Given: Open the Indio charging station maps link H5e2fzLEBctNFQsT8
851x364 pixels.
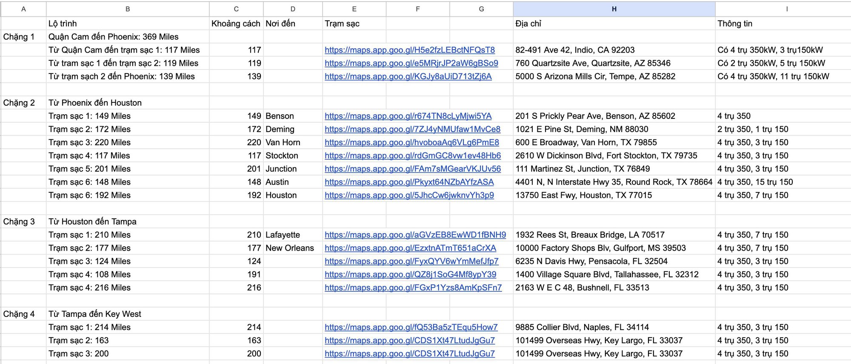Looking at the screenshot, I should click(410, 50).
